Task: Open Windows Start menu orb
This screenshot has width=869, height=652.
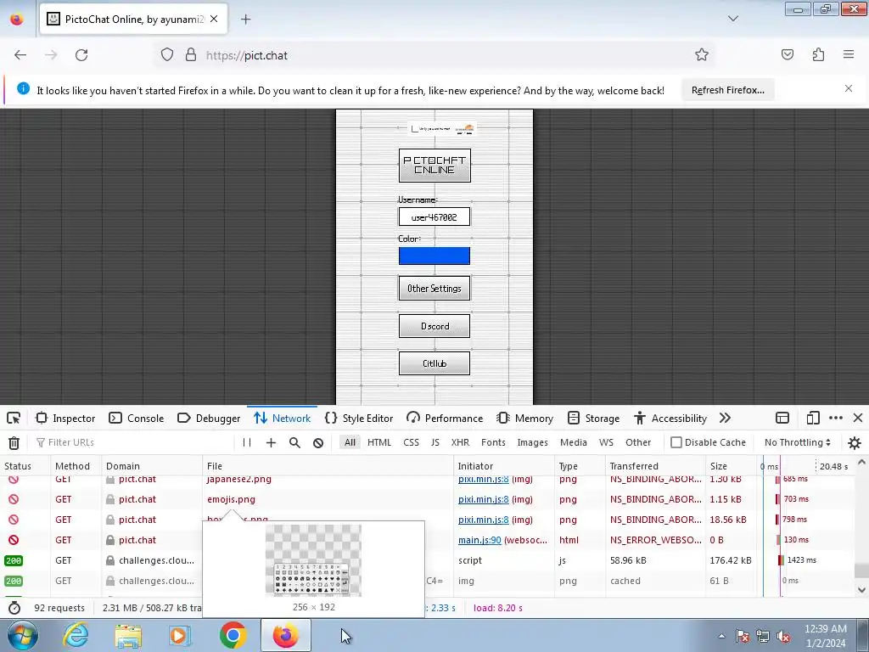Action: tap(22, 635)
